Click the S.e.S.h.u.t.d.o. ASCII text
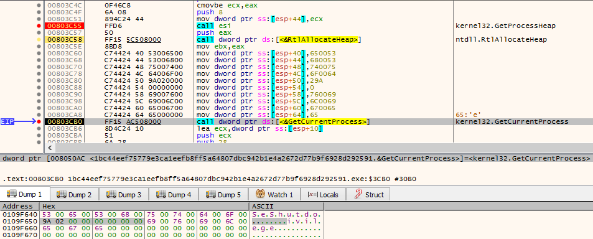Screen dimensions: 593x239 tap(286, 215)
